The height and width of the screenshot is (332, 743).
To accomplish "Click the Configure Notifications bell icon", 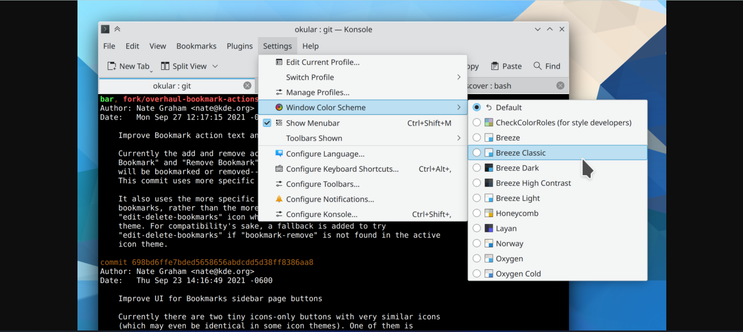I will 279,199.
